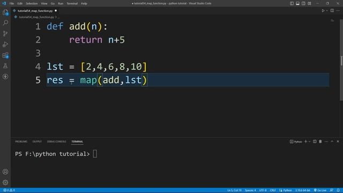Expand the breadcrumb ellipsis symbol

(x=58, y=17)
